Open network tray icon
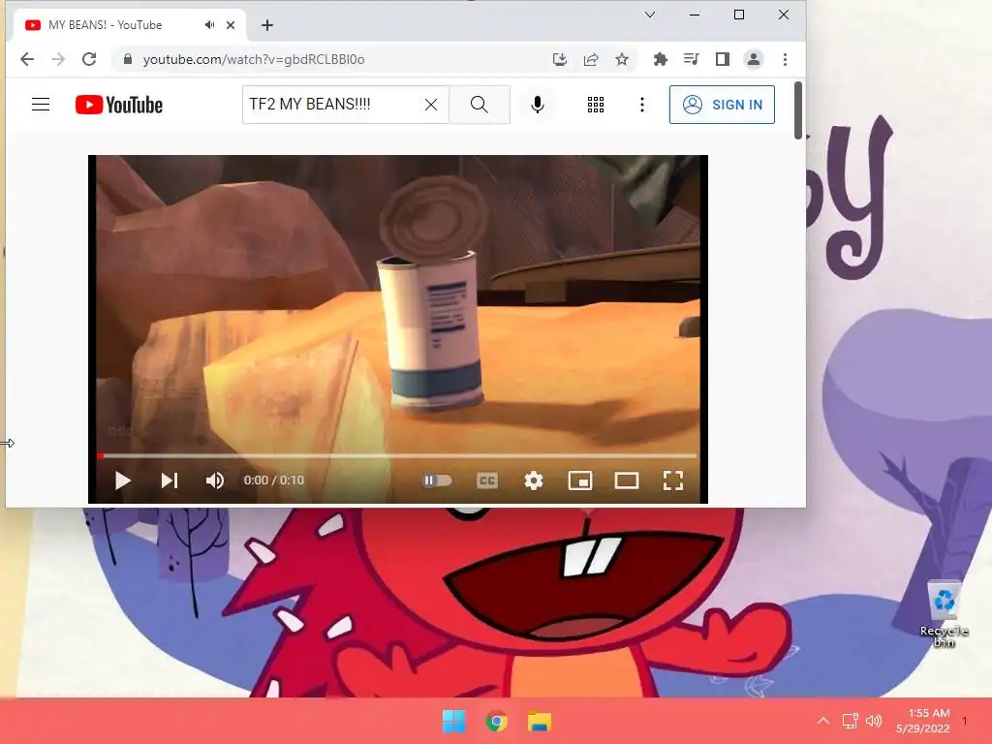992x744 pixels. 850,721
